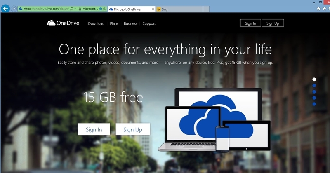330x173 pixels.
Task: Click Sign Up in the top header
Action: point(273,23)
